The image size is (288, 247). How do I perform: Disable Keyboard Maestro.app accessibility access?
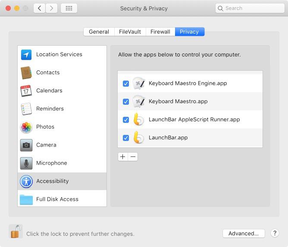pos(126,102)
